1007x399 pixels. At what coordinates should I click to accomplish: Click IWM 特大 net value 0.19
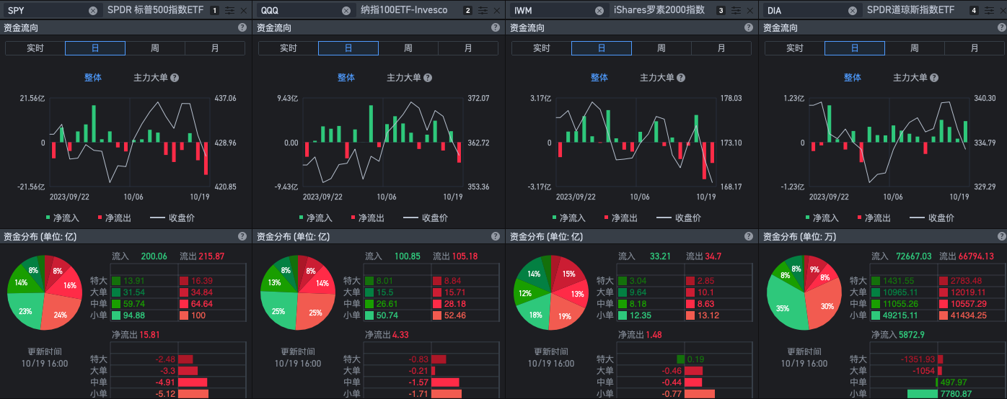(695, 359)
